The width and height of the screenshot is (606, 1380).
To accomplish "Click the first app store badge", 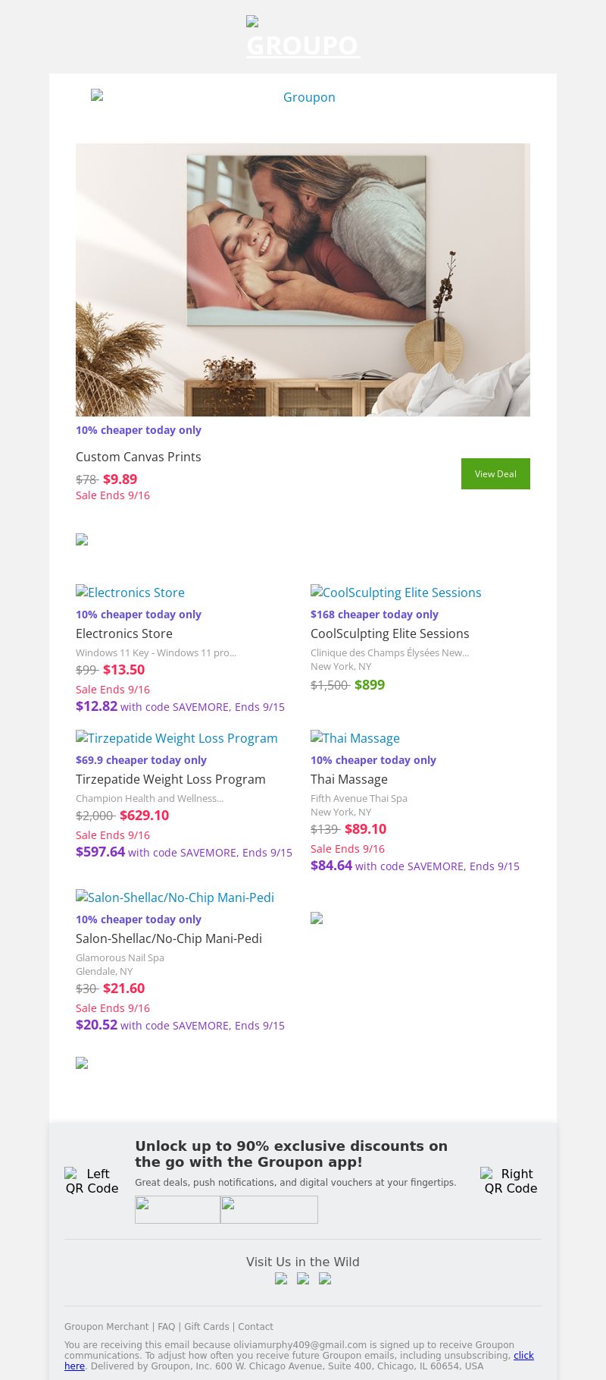I will (177, 1209).
